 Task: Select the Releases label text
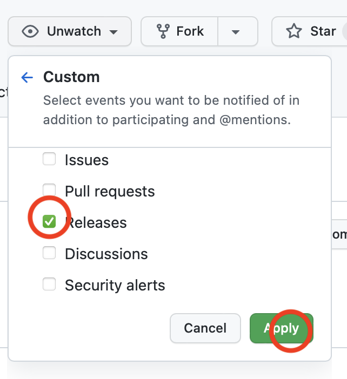[x=96, y=222]
